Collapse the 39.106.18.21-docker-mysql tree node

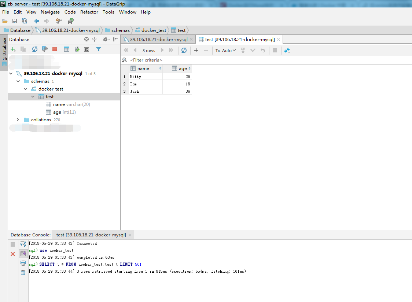click(11, 74)
